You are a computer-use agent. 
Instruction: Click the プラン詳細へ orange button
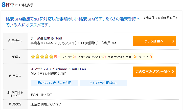[154, 41]
